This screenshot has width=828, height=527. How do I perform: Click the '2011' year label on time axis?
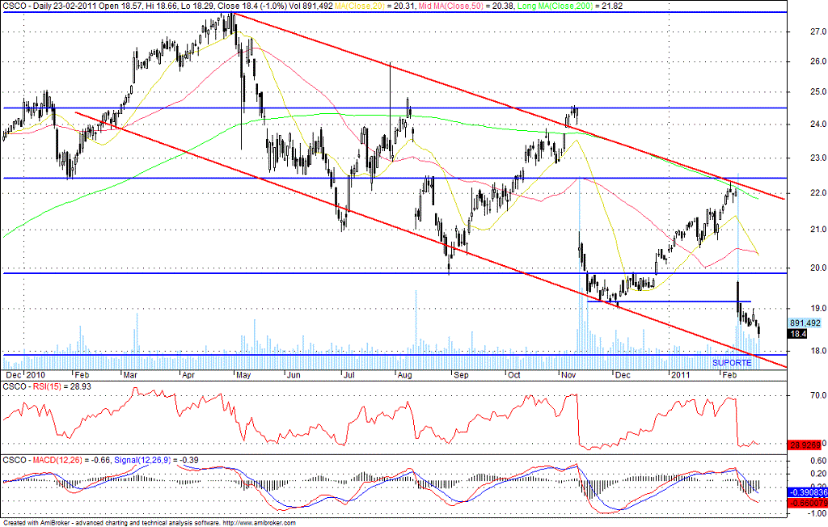[x=680, y=375]
